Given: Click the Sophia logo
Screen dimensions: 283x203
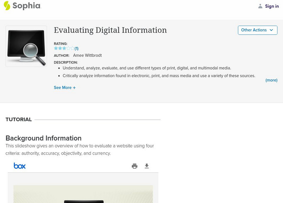Looking at the screenshot, I should (x=22, y=6).
